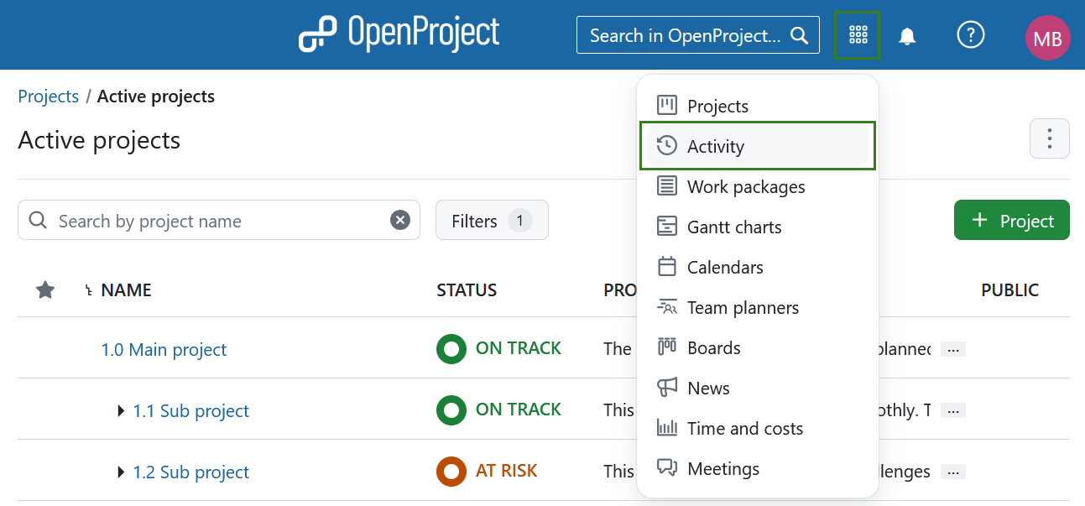
Task: Click inside the Search by project name field
Action: (x=210, y=220)
